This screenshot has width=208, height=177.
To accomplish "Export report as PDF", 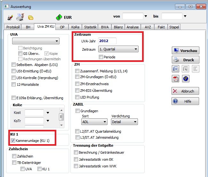I will (176, 79).
